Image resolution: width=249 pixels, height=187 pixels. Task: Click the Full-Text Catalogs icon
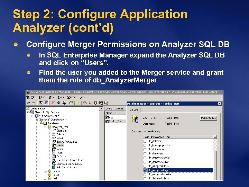(54, 168)
